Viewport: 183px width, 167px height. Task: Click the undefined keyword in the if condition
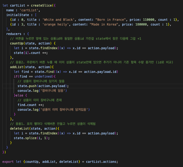(43, 77)
